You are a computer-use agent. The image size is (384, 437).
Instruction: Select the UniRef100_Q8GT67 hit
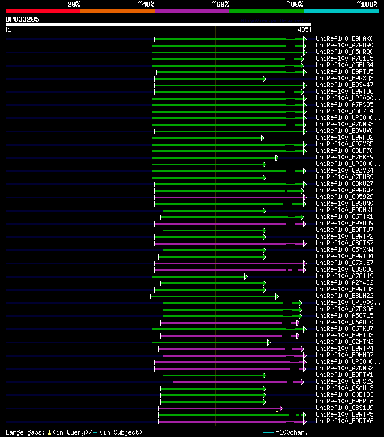pos(344,243)
